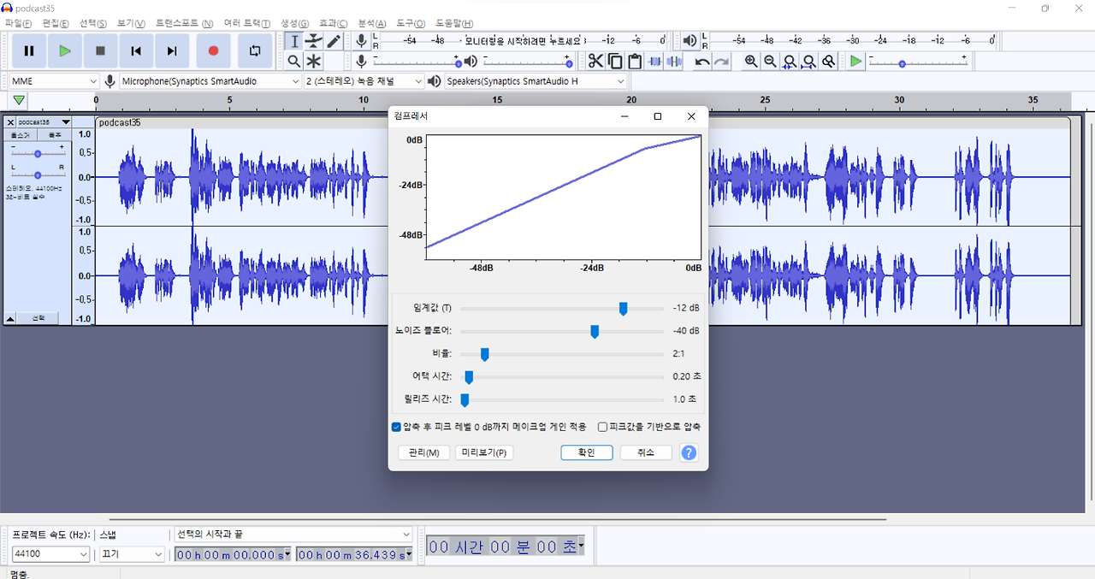The width and height of the screenshot is (1095, 579).
Task: Solo the podcast35 track
Action: [55, 135]
